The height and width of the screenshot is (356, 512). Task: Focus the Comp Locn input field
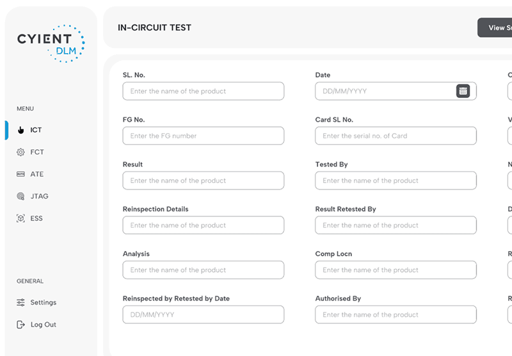tap(396, 270)
